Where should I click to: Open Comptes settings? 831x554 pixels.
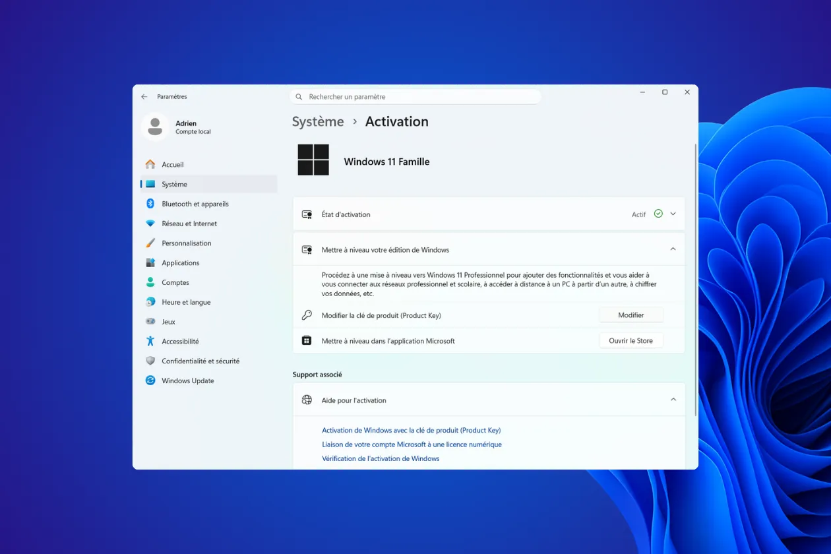(208, 282)
